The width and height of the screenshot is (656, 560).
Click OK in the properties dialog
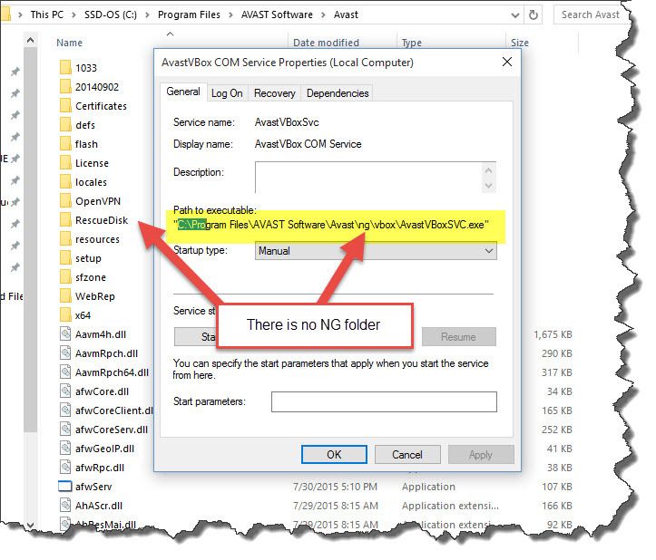[x=334, y=454]
